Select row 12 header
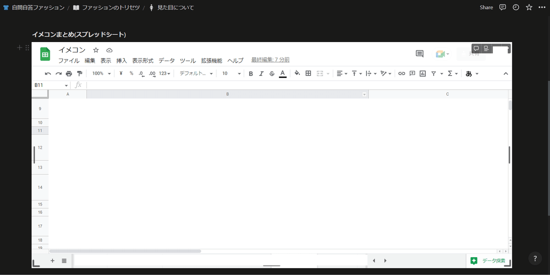Viewport: 550px width, 275px height. [x=40, y=147]
